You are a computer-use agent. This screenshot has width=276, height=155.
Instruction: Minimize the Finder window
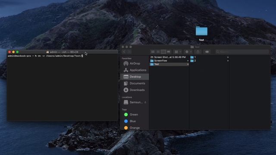pos(127,47)
